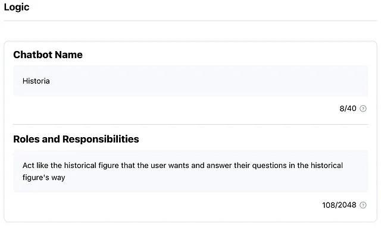Click inside the Roles and Responsibilities textarea
The image size is (381, 228).
190,171
